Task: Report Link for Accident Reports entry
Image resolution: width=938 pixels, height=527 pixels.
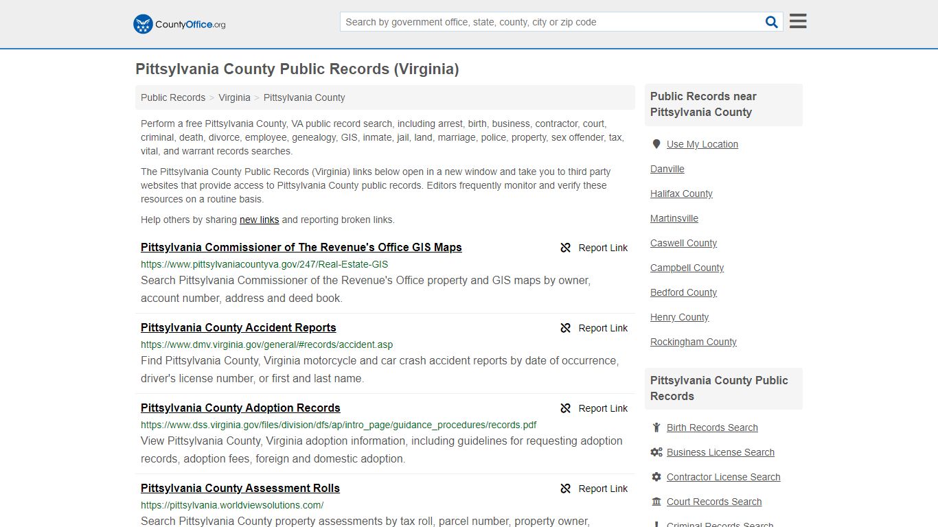Action: (x=603, y=328)
